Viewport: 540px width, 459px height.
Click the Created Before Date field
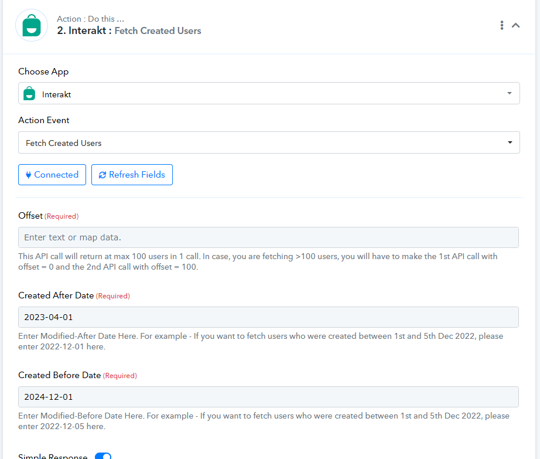268,397
